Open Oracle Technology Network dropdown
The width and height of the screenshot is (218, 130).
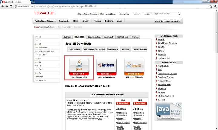click(x=167, y=21)
